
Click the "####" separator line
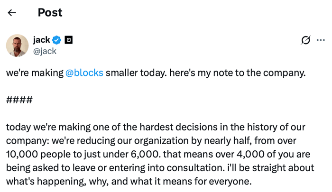point(19,100)
